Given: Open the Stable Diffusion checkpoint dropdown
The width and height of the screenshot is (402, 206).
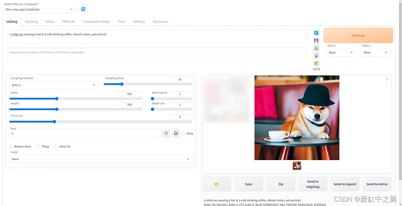Looking at the screenshot, I should [x=39, y=9].
